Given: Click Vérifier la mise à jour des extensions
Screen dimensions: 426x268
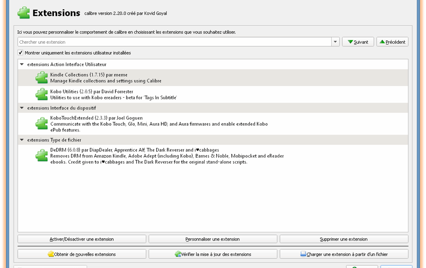Looking at the screenshot, I should [x=213, y=254].
